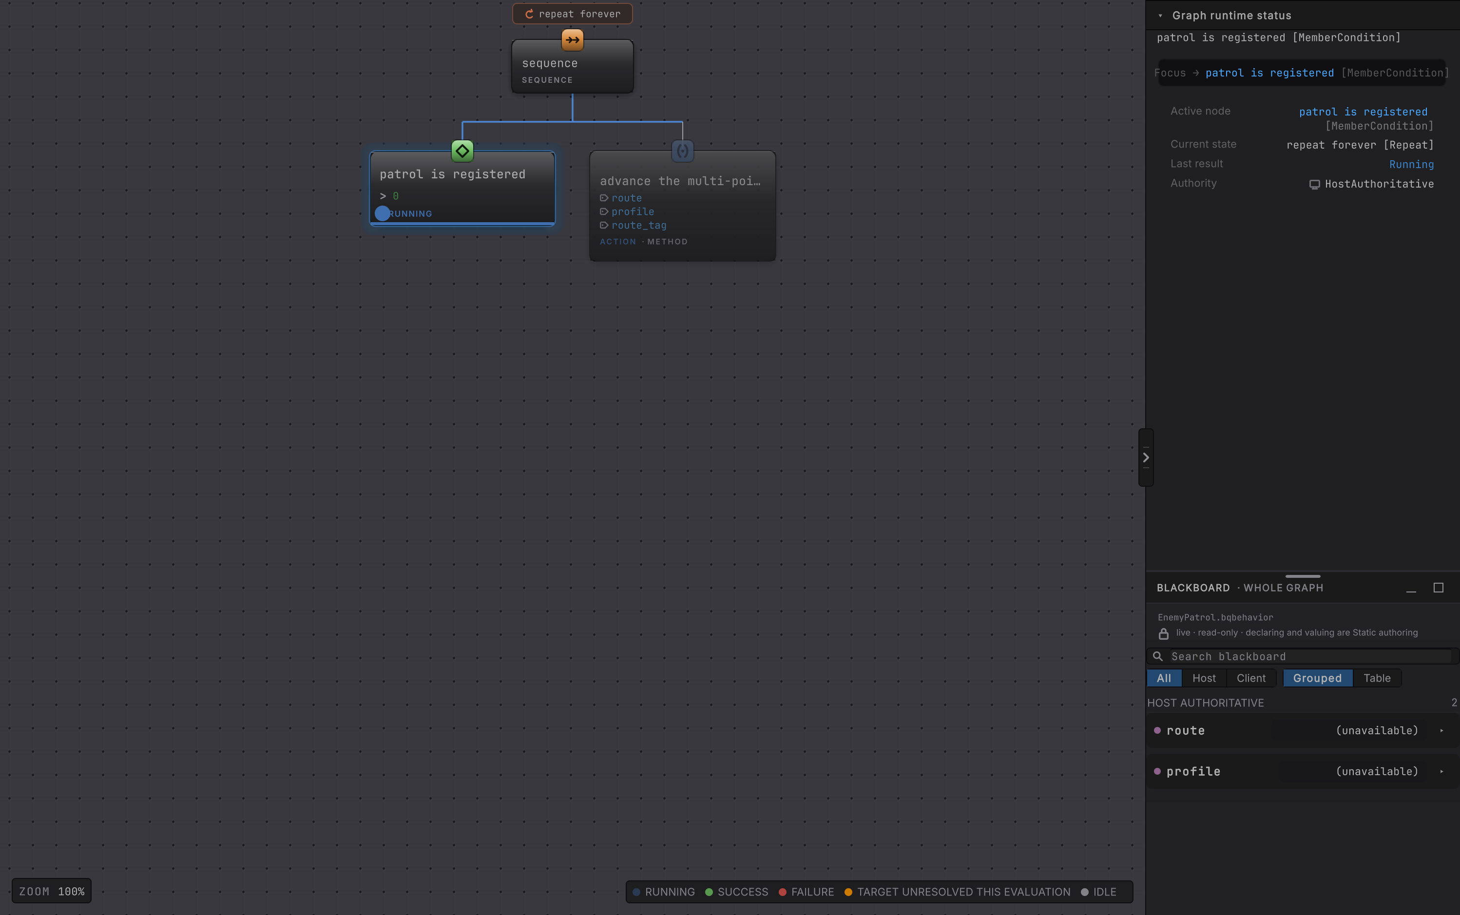This screenshot has width=1460, height=915.
Task: Minimize the Blackboard panel
Action: pyautogui.click(x=1410, y=588)
